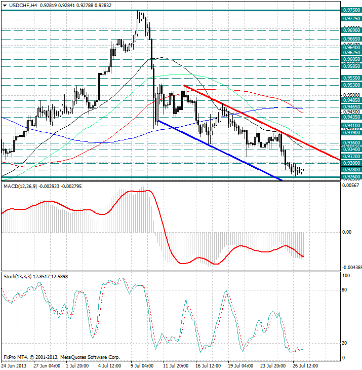This screenshot has height=370, width=362.
Task: Select the 0.96250 price level label
Action: 351,52
